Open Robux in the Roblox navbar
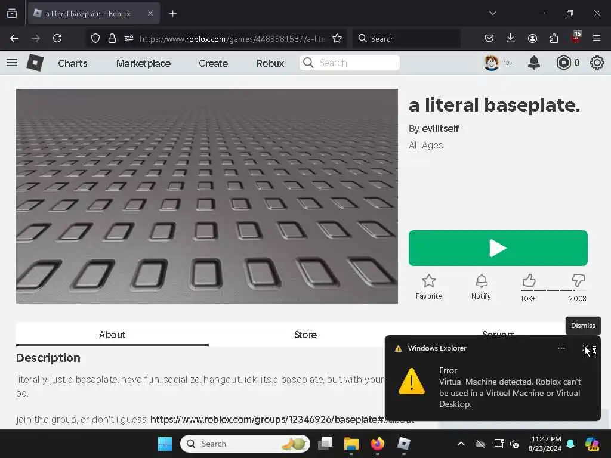The width and height of the screenshot is (611, 458). click(x=270, y=63)
